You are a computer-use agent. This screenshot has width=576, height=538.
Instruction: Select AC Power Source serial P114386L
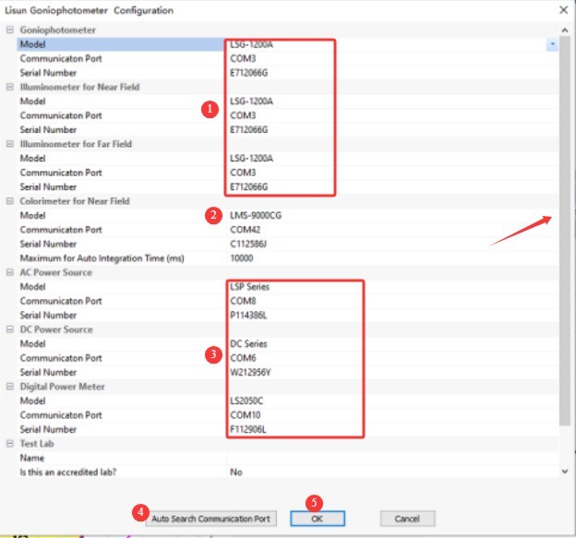tap(248, 316)
